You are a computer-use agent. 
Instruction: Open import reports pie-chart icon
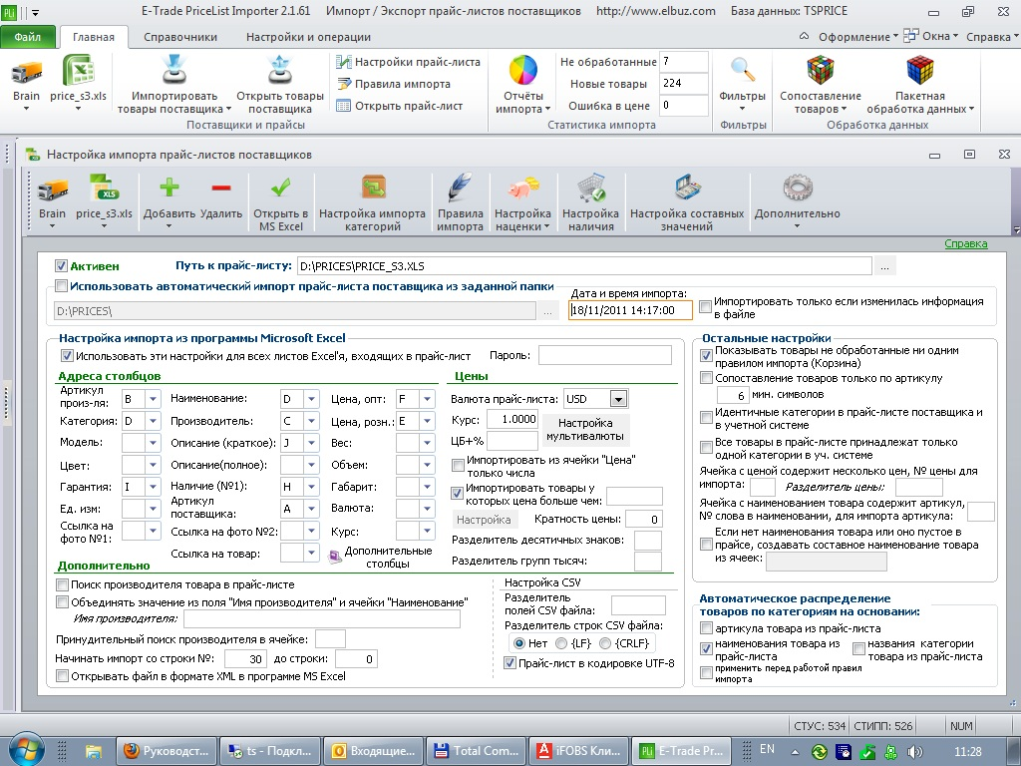[522, 71]
